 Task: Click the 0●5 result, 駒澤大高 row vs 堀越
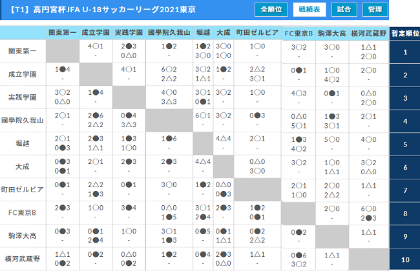[x=203, y=231]
